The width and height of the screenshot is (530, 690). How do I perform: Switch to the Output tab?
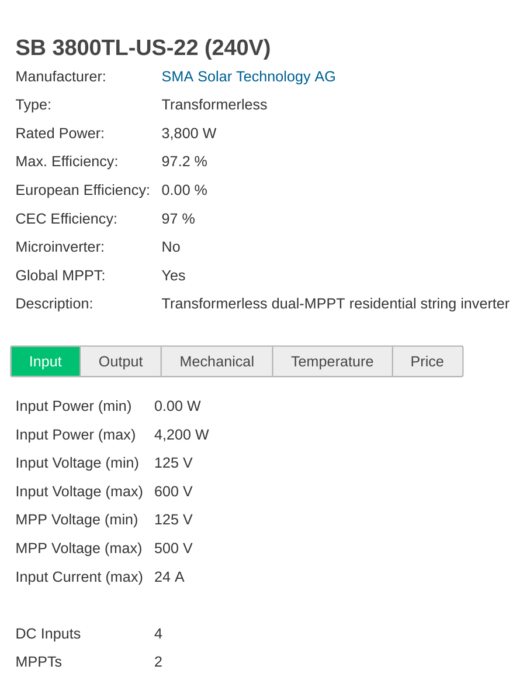click(x=120, y=362)
